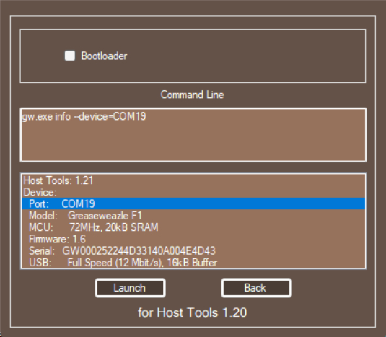This screenshot has width=386, height=337.
Task: Focus the command line text box
Action: [193, 135]
